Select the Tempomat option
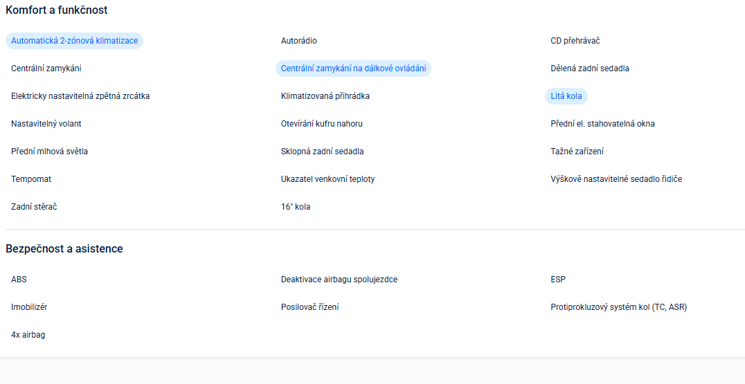This screenshot has width=745, height=384. pyautogui.click(x=31, y=179)
